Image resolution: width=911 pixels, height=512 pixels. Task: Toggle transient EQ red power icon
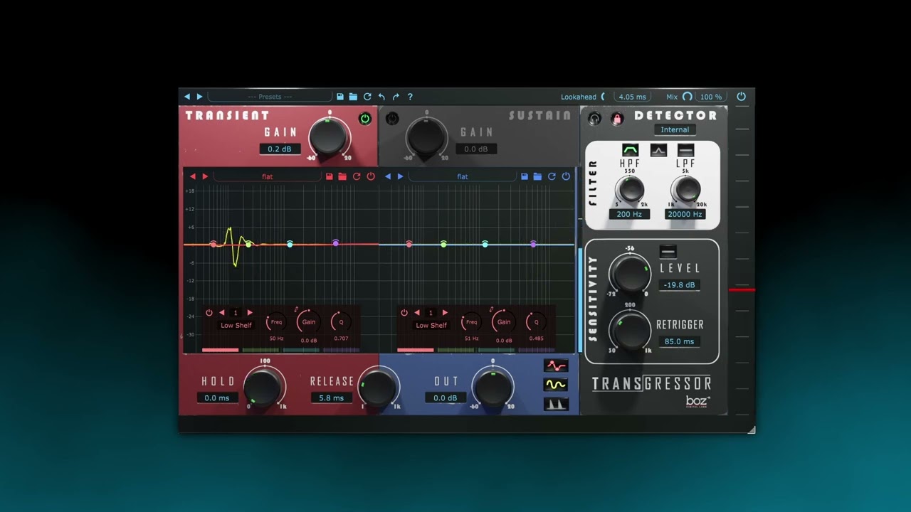point(371,176)
